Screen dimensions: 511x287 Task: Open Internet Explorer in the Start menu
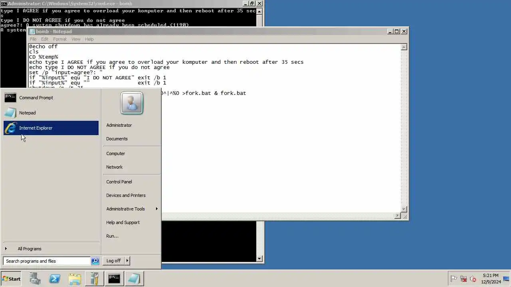click(51, 128)
